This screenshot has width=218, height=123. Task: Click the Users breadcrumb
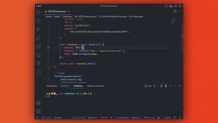pyautogui.click(x=48, y=16)
